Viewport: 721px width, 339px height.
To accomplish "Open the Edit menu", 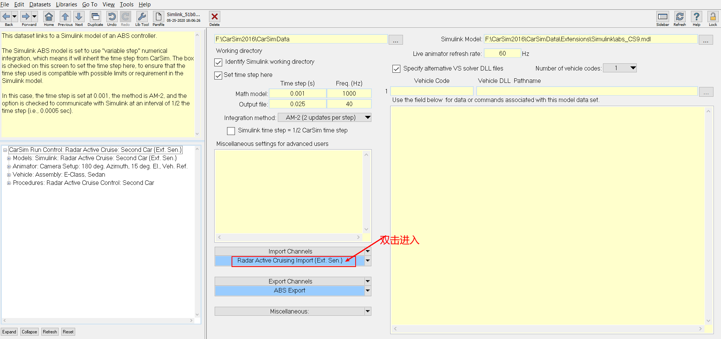I will [19, 4].
